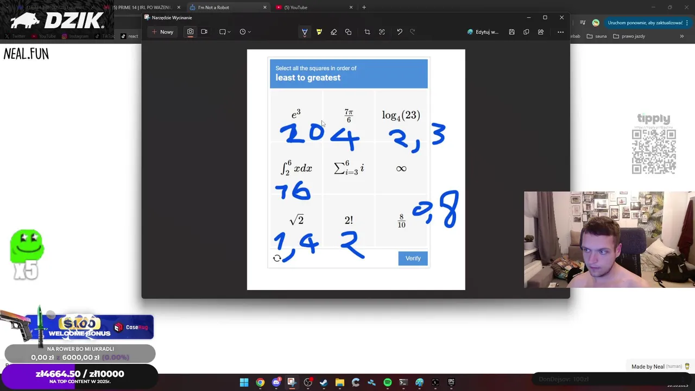
Task: Open File Explorer from taskbar
Action: click(x=339, y=382)
